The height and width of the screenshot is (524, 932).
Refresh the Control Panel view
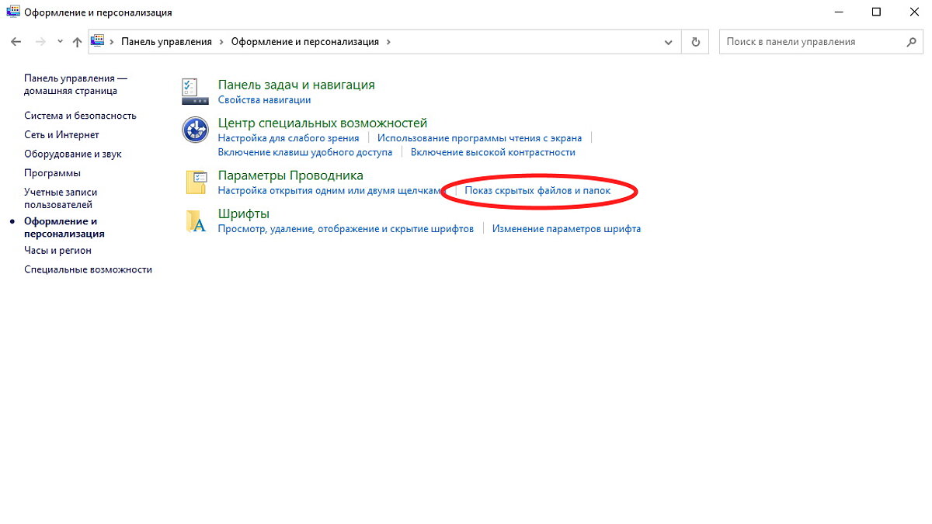(x=696, y=42)
